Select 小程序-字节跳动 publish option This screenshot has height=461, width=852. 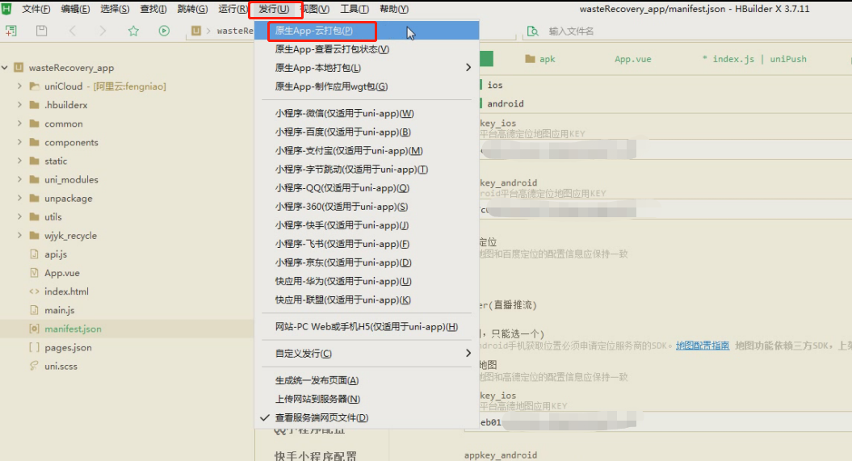click(x=367, y=170)
